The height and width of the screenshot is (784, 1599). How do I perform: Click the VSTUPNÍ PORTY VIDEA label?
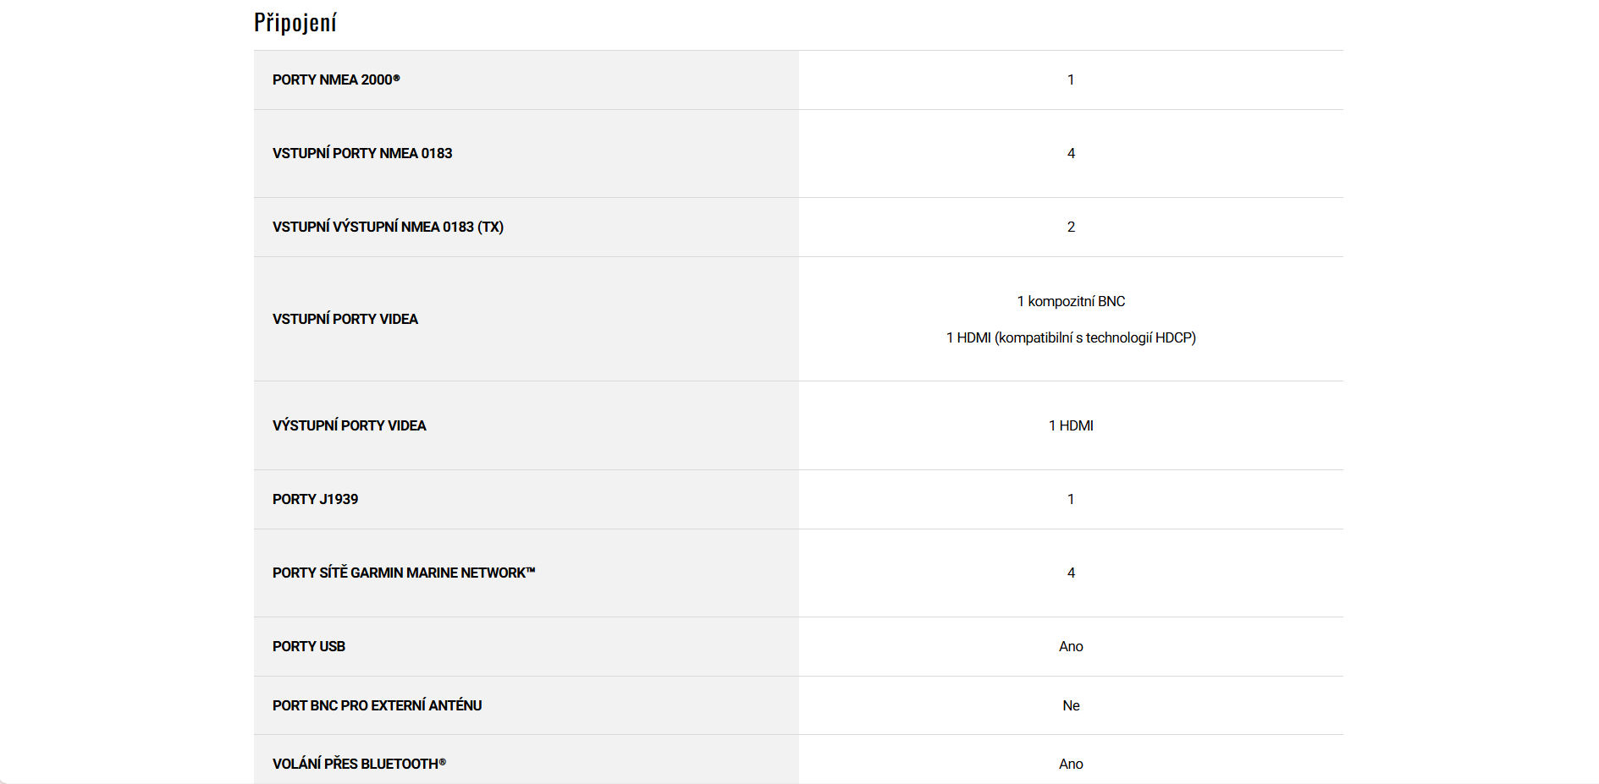point(345,319)
